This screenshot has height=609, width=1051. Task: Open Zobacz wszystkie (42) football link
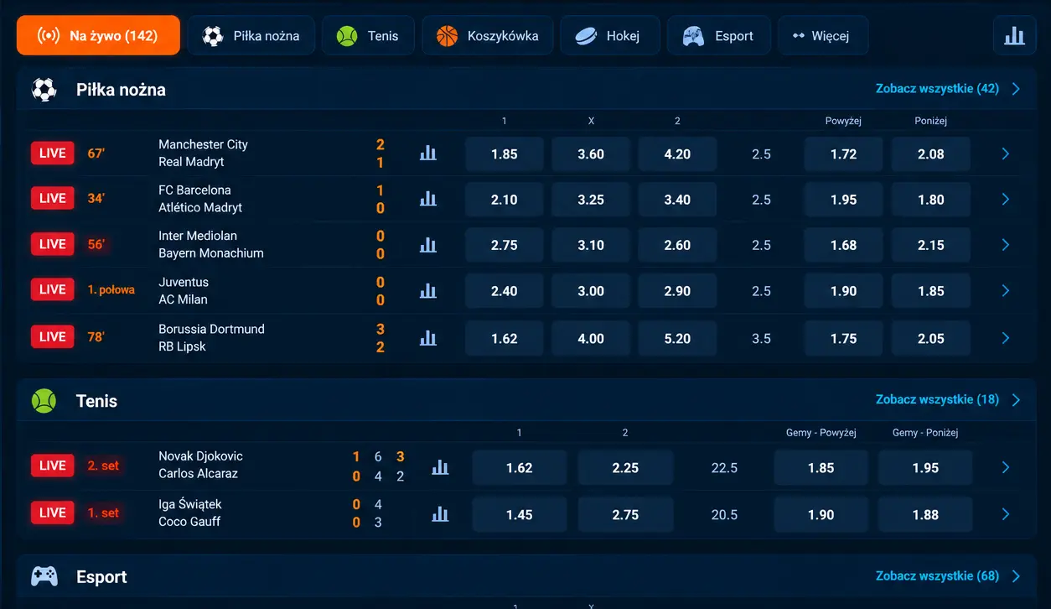pyautogui.click(x=948, y=89)
